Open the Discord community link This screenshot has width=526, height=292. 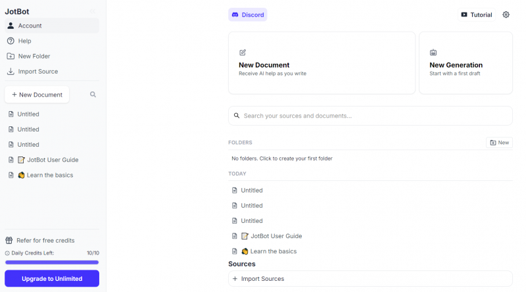pos(247,14)
